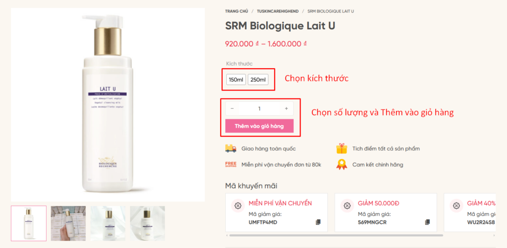507x248 pixels.
Task: Select the first product thumbnail
Action: tap(29, 223)
